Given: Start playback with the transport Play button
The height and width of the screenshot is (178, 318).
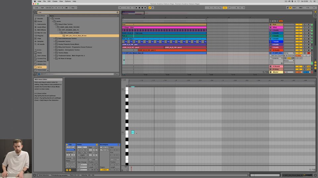Looking at the screenshot, I should (x=136, y=8).
